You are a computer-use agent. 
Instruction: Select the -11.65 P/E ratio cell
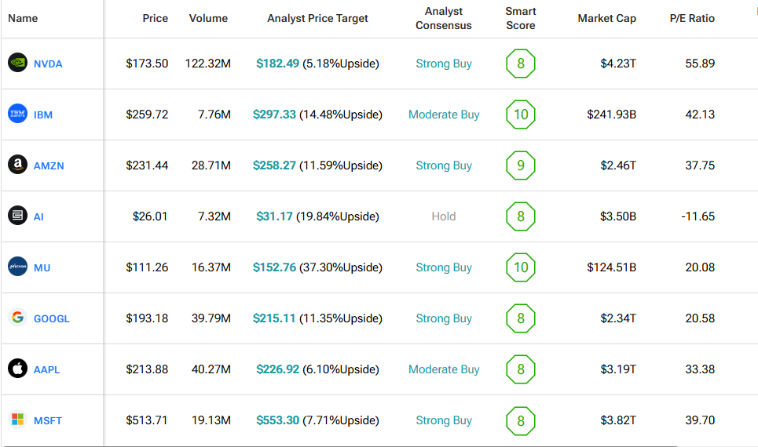click(698, 216)
